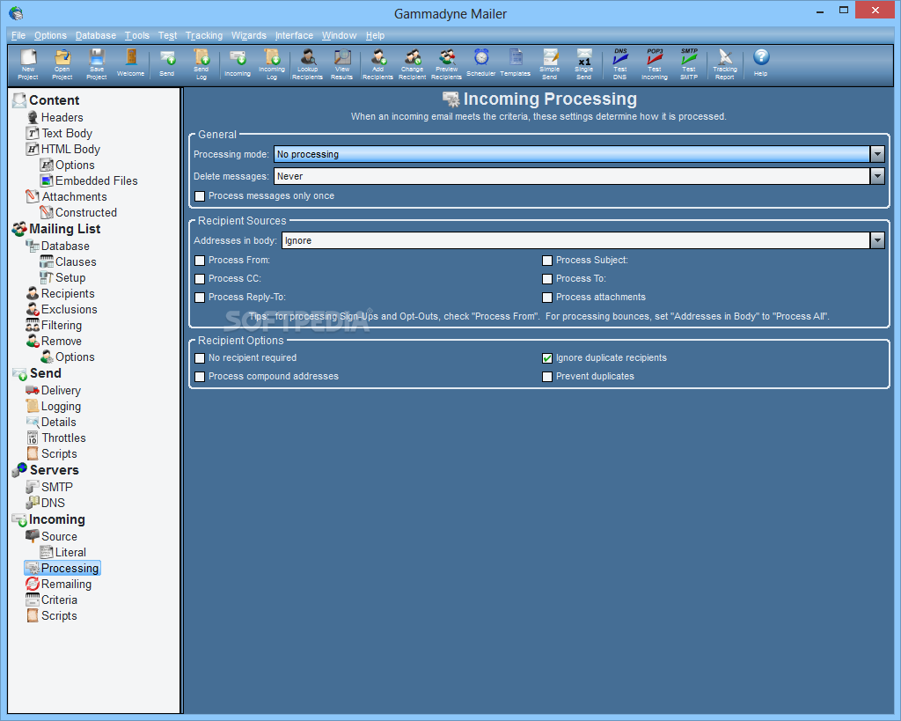This screenshot has width=901, height=721.
Task: Run the Test SMTP tool
Action: point(689,63)
